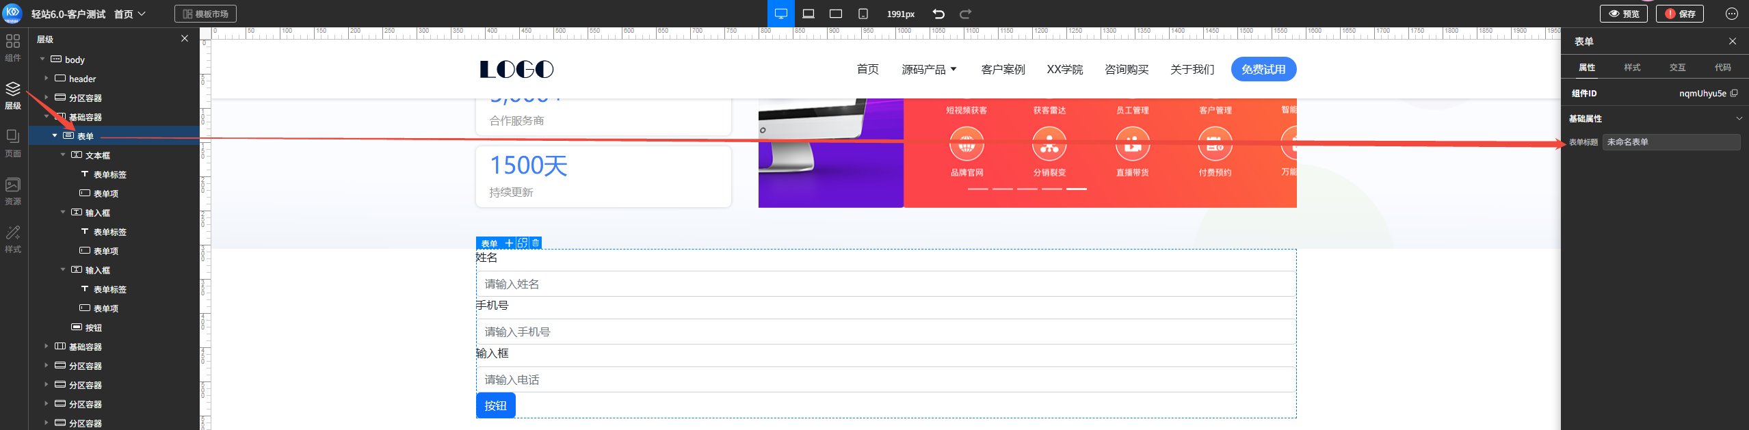
Task: Switch to the 交互 tab
Action: (1677, 67)
